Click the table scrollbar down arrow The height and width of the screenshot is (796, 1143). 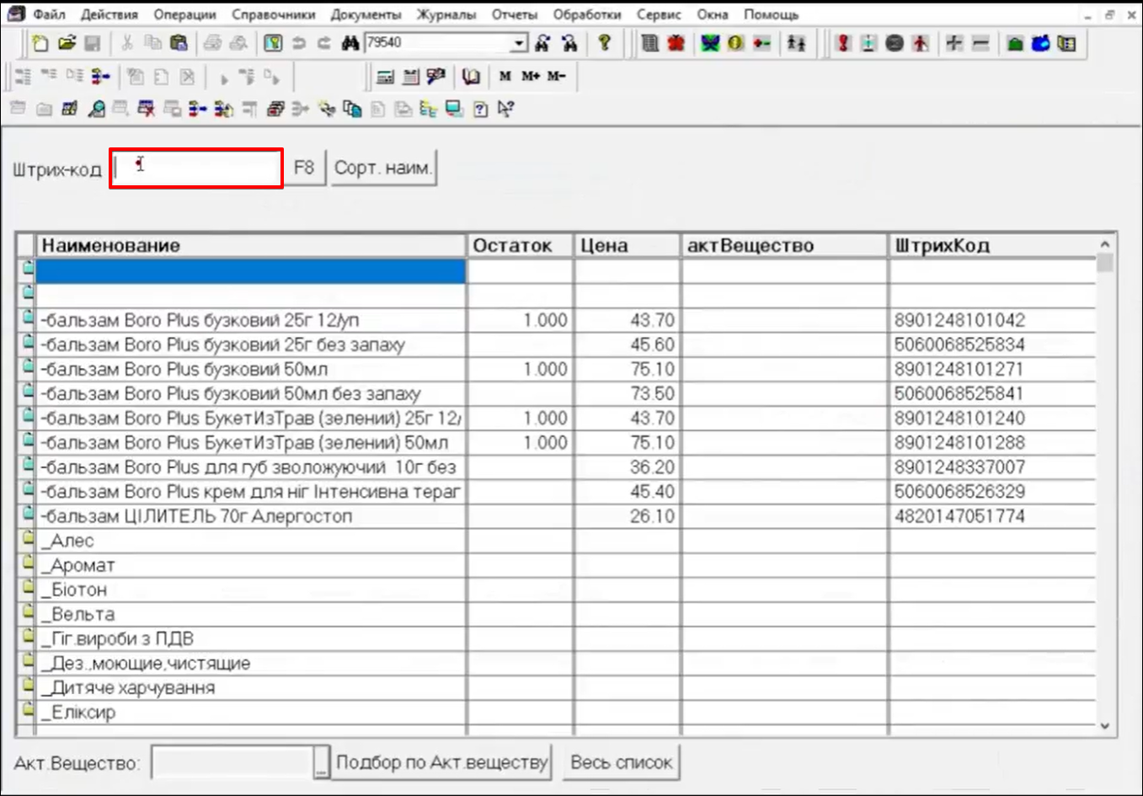tap(1105, 725)
